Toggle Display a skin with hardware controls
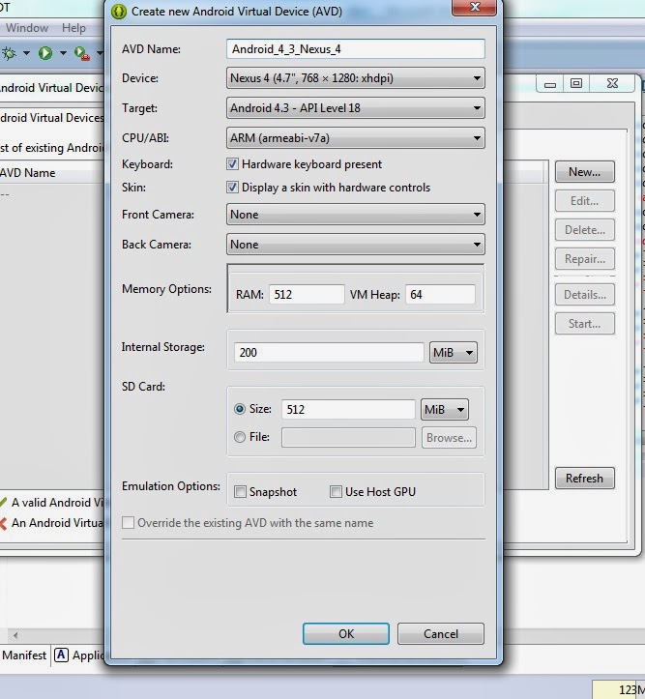 pyautogui.click(x=232, y=187)
